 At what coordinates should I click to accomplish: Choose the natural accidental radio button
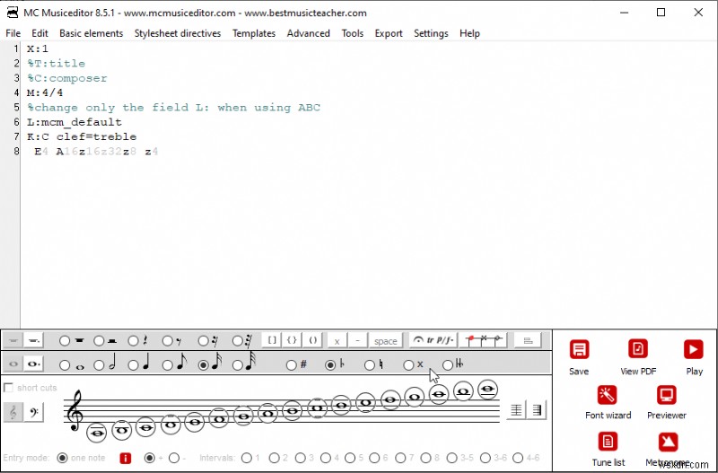(x=370, y=365)
